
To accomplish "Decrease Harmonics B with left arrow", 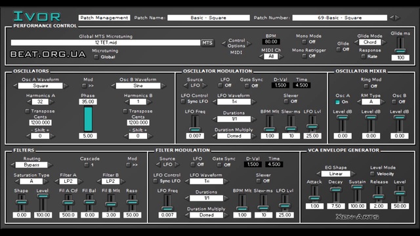I will (x=127, y=102).
